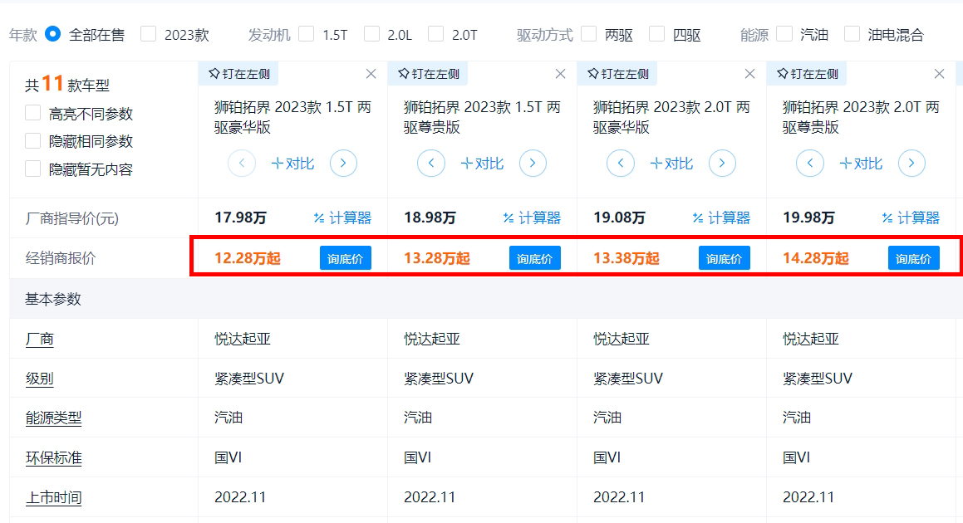Enable 隐藏暂无内容 option

click(32, 169)
